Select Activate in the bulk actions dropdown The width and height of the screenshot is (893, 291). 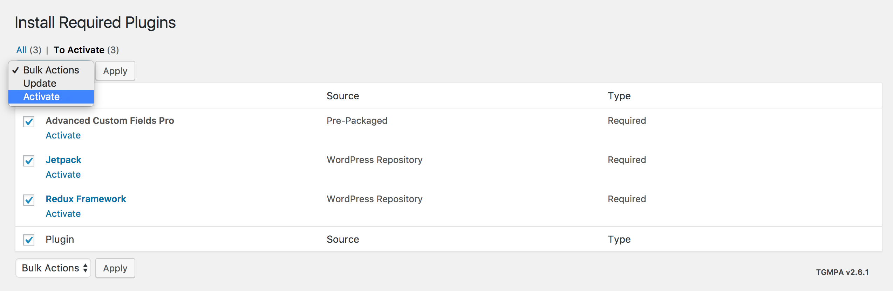click(x=51, y=97)
